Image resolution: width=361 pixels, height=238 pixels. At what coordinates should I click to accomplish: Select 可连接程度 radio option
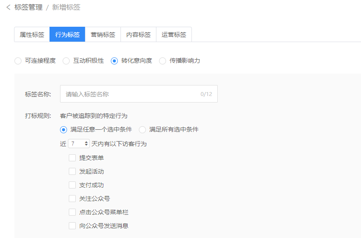[18, 61]
